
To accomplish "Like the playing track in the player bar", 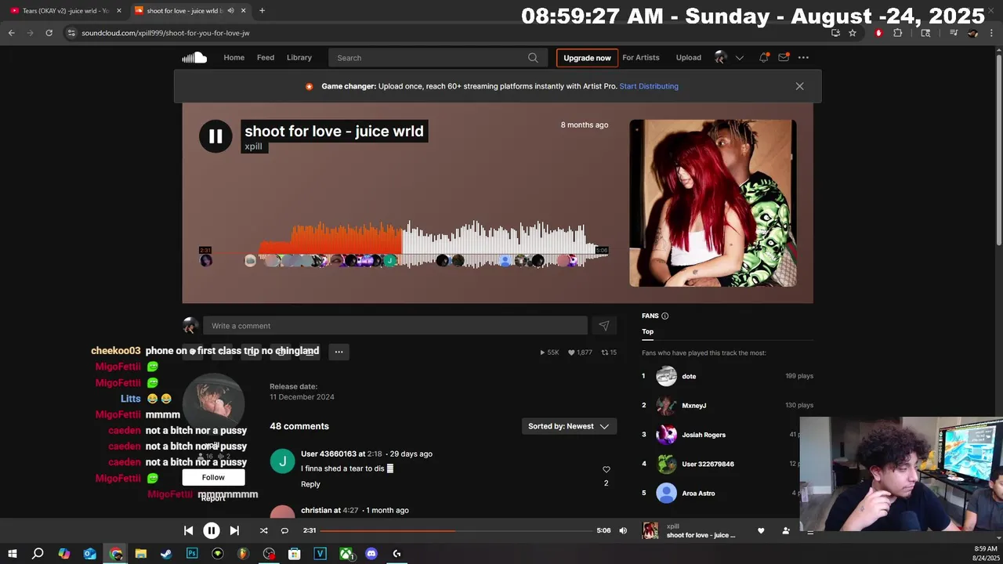I will (761, 530).
